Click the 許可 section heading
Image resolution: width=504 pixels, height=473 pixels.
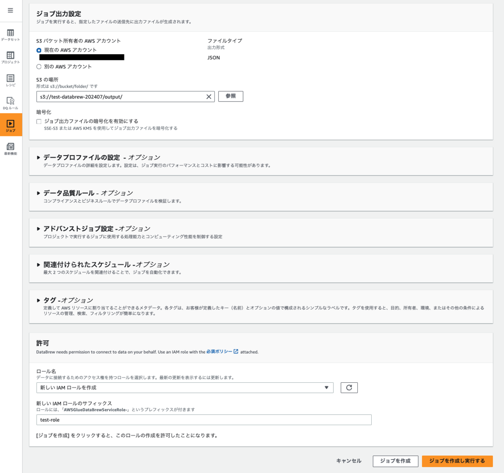point(42,343)
